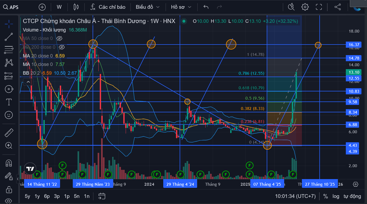The width and height of the screenshot is (367, 204).
Task: Toggle the magnet snap mode
Action: point(9,163)
